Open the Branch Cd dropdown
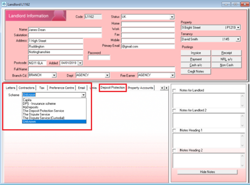 pos(54,75)
